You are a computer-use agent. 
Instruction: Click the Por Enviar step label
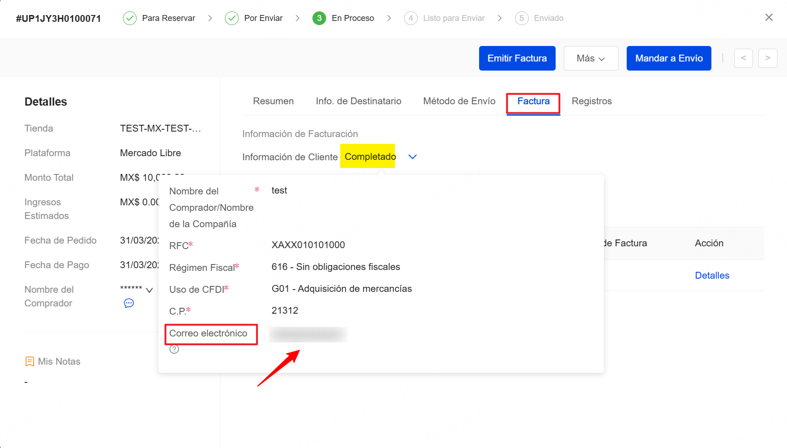(x=263, y=18)
